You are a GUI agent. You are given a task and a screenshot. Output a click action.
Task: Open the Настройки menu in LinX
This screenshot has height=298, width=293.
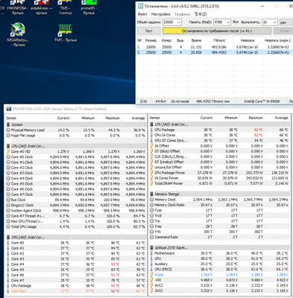point(161,14)
